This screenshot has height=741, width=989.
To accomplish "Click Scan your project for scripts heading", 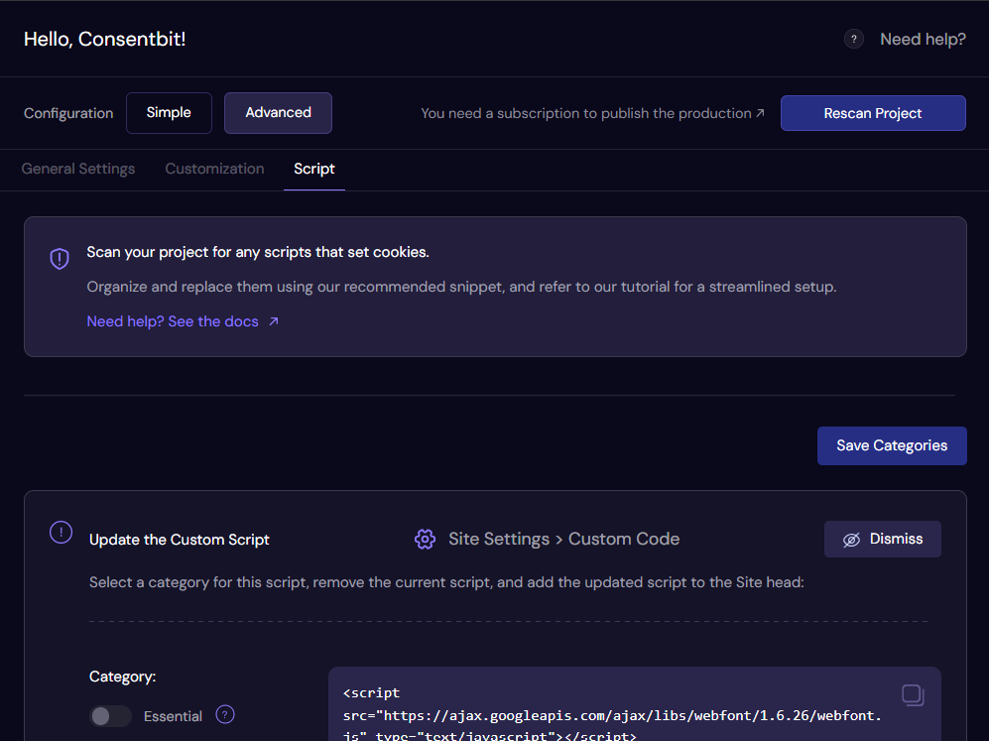I will (257, 252).
